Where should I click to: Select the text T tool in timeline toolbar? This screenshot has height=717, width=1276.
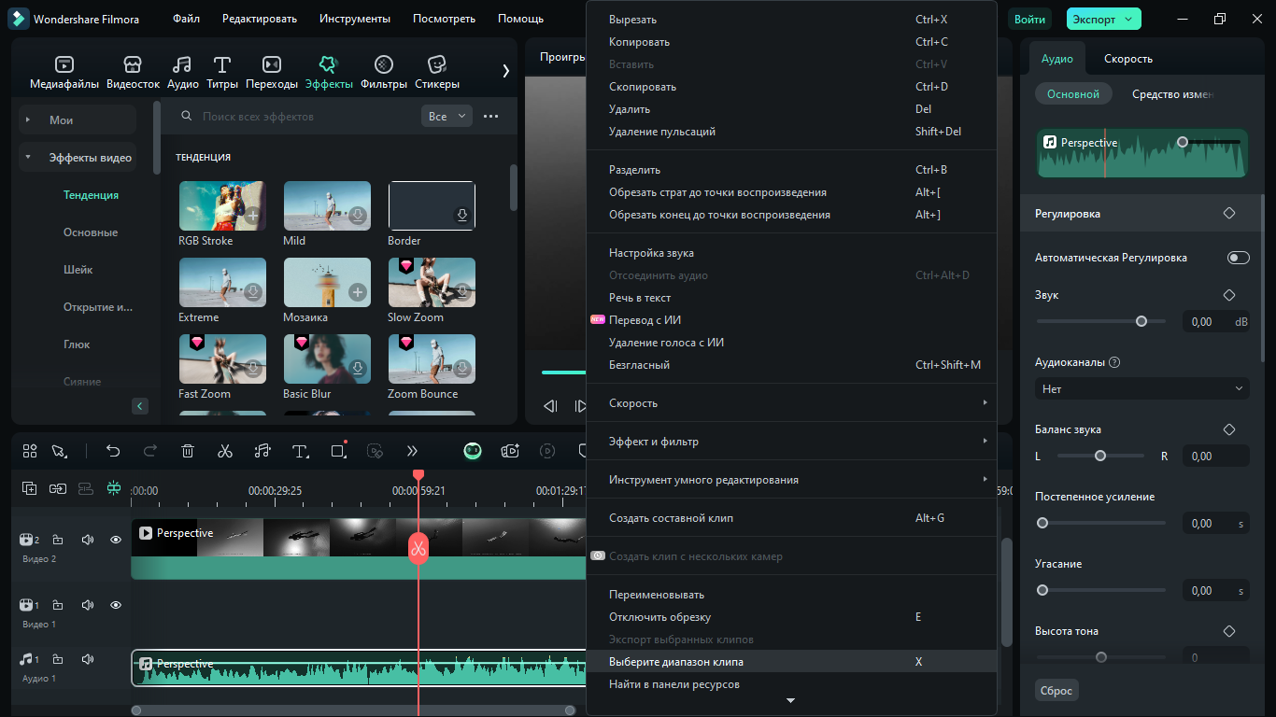(x=300, y=451)
